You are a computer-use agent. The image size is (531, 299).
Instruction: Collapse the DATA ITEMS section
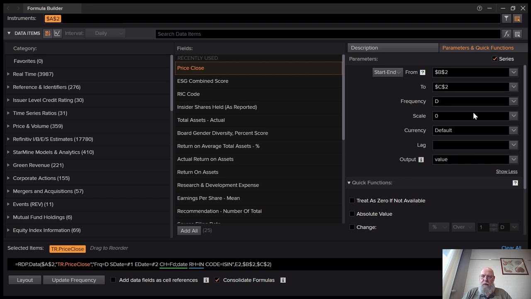pos(9,33)
